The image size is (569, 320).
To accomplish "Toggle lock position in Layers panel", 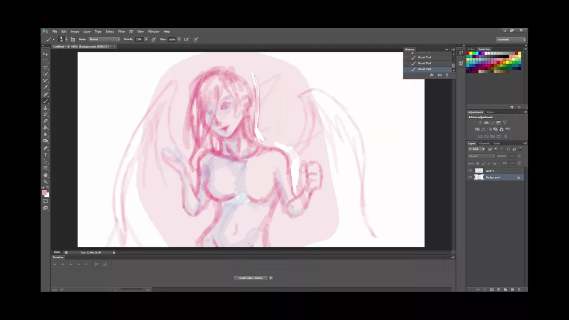I will 489,164.
